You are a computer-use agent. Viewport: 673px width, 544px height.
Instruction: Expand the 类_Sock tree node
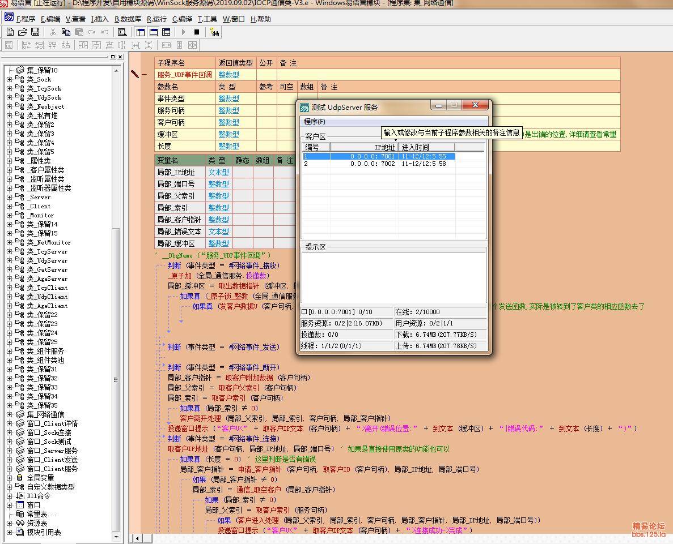click(10, 79)
